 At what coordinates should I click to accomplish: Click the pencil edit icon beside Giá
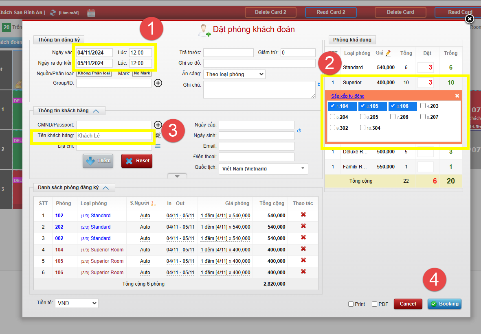point(388,53)
